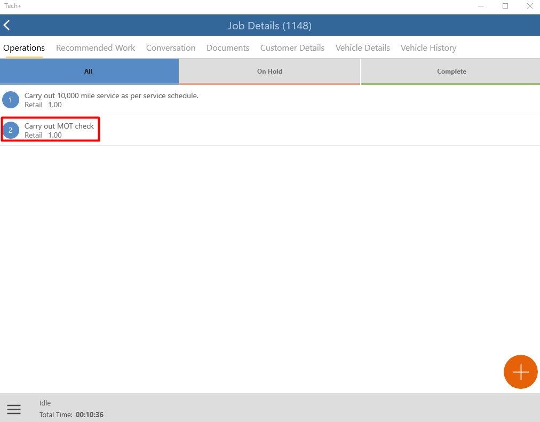The height and width of the screenshot is (422, 540).
Task: Show All operations filter
Action: (89, 71)
